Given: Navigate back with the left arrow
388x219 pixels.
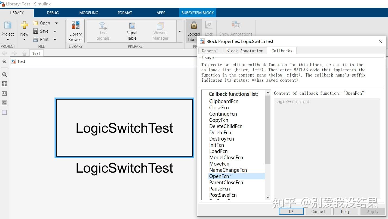Looking at the screenshot, I should (4, 53).
